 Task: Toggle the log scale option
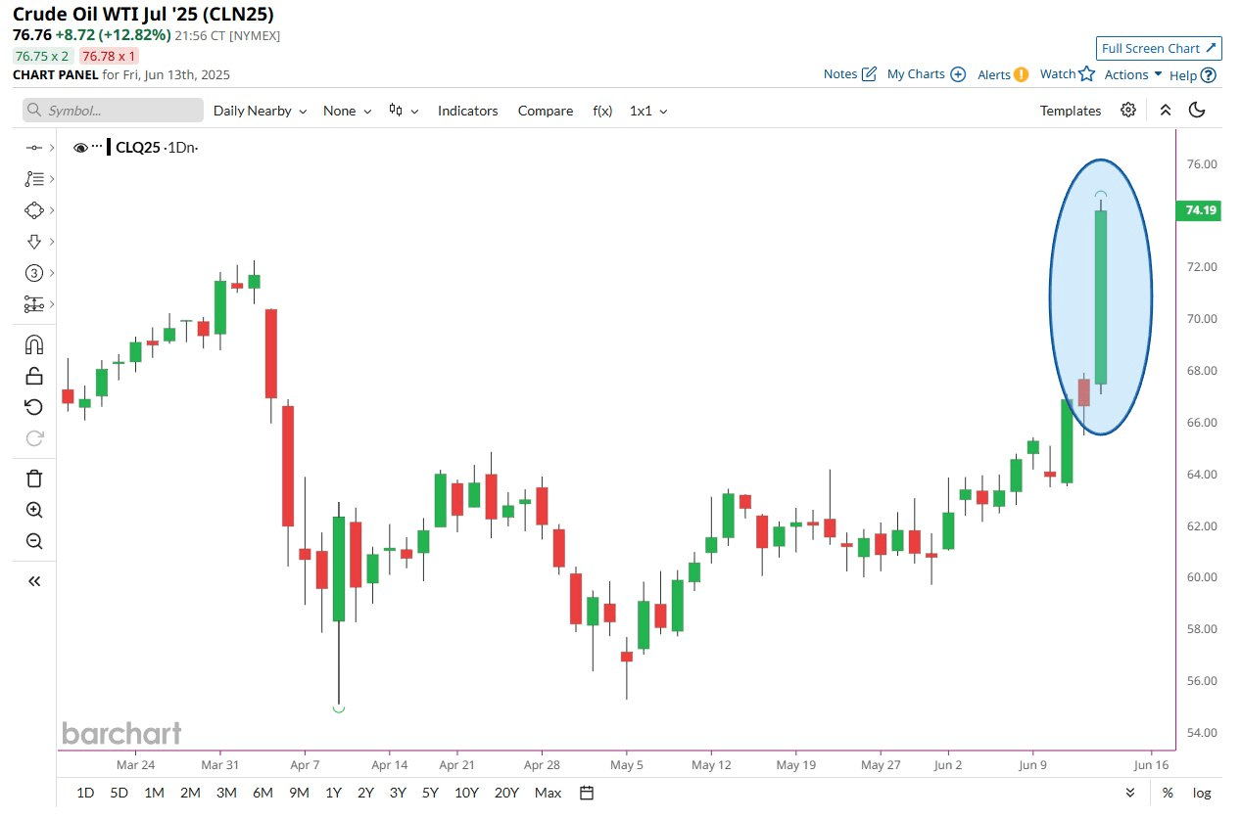click(x=1201, y=793)
